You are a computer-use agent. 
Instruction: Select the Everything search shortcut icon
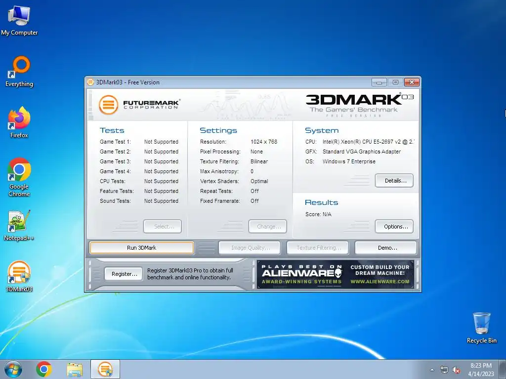point(19,72)
